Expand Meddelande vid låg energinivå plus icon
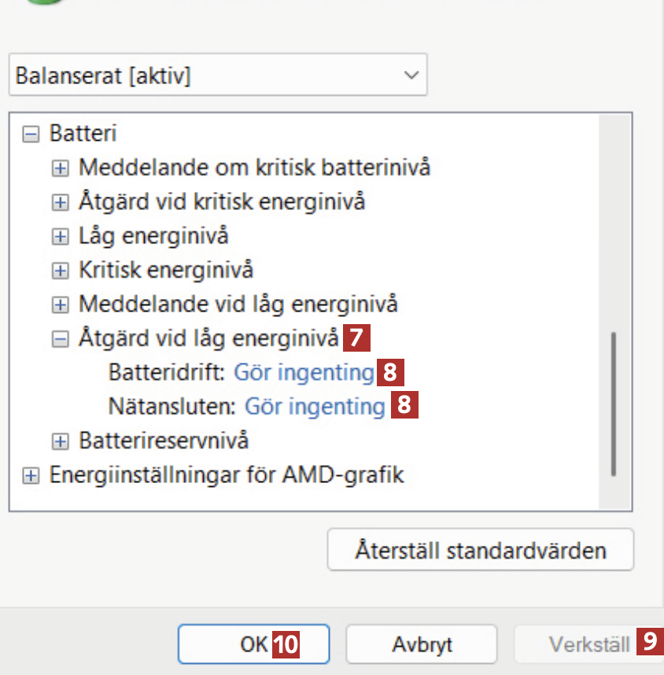This screenshot has width=664, height=675. click(x=60, y=304)
